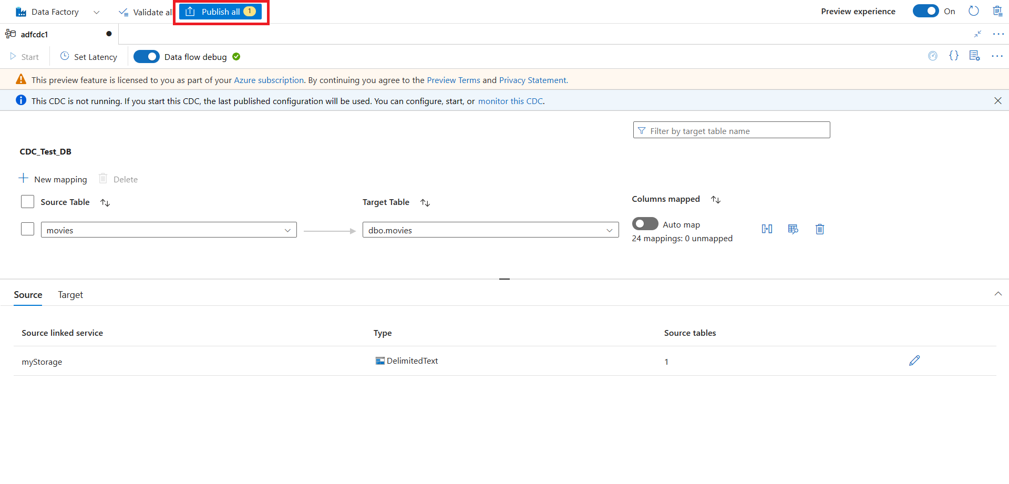
Task: Check the select-all Source Table checkbox
Action: [x=27, y=202]
